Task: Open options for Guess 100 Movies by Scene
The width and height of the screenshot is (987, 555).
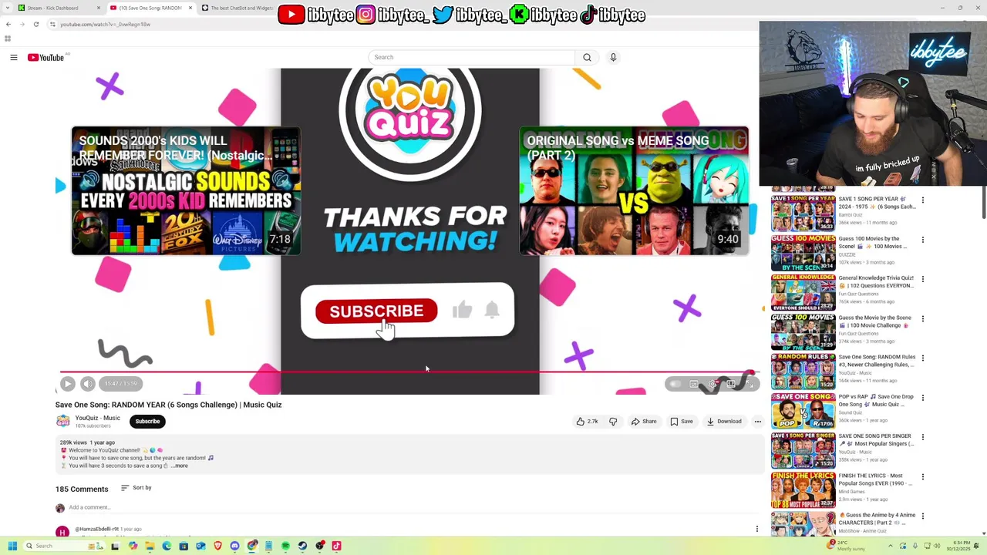Action: click(x=922, y=240)
